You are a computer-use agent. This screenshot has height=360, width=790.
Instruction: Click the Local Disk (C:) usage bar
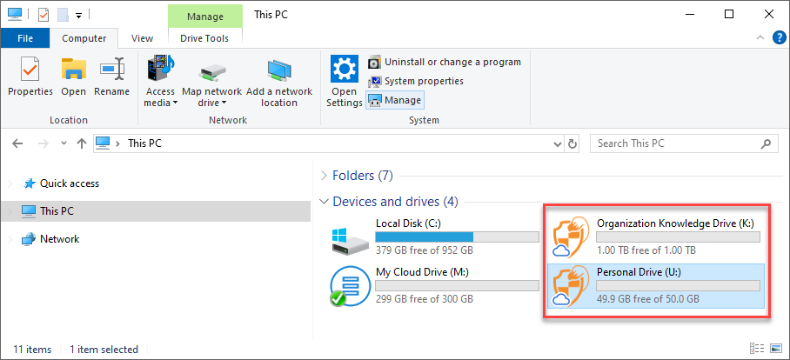pos(458,237)
